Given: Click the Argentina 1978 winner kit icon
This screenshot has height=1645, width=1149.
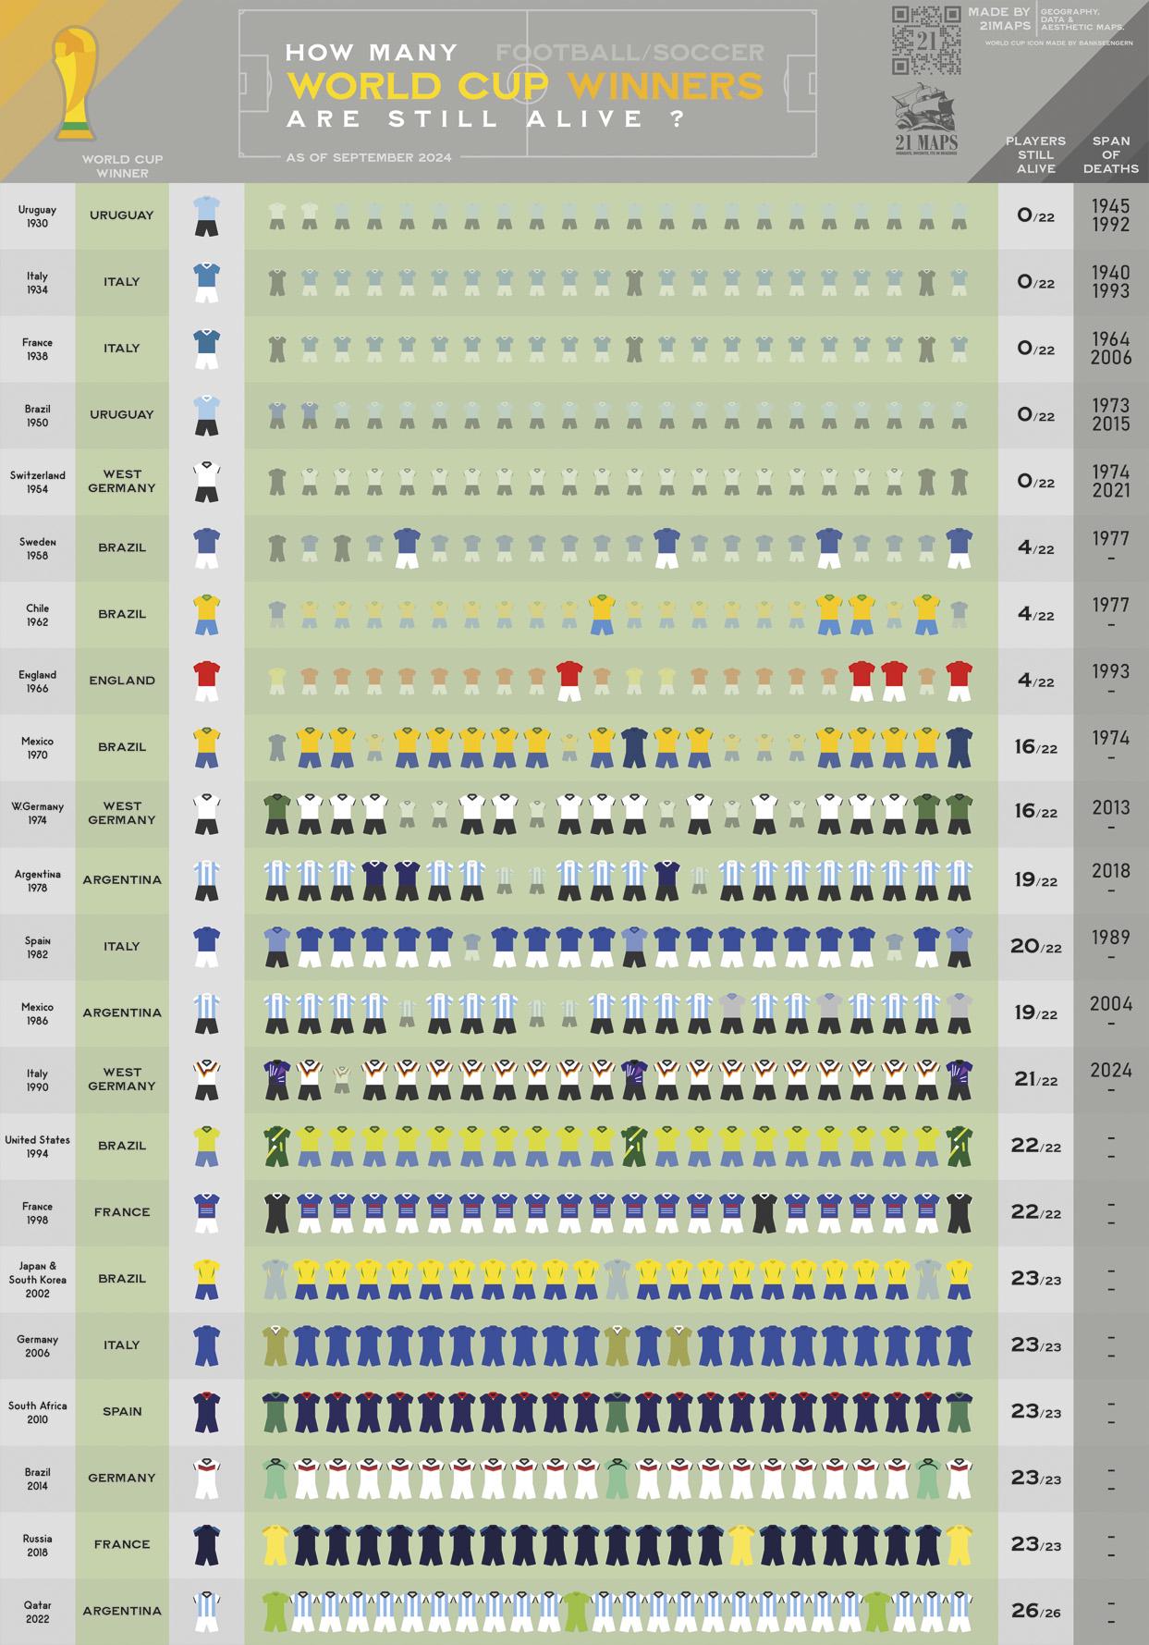Looking at the screenshot, I should pyautogui.click(x=207, y=880).
